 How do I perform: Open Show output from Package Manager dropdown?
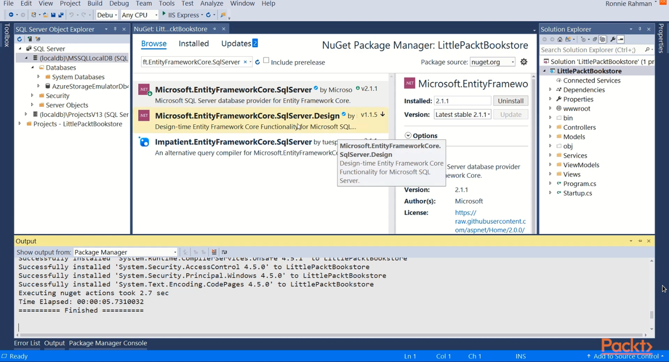125,252
